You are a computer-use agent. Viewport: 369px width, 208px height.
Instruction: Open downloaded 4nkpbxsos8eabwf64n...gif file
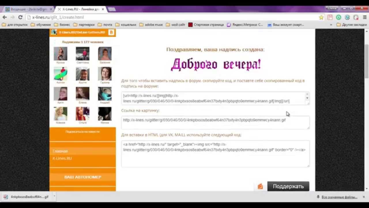pos(27,197)
